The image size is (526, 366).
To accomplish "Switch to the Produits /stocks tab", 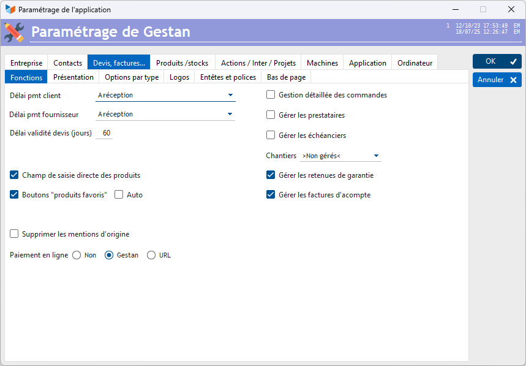I will pos(182,63).
